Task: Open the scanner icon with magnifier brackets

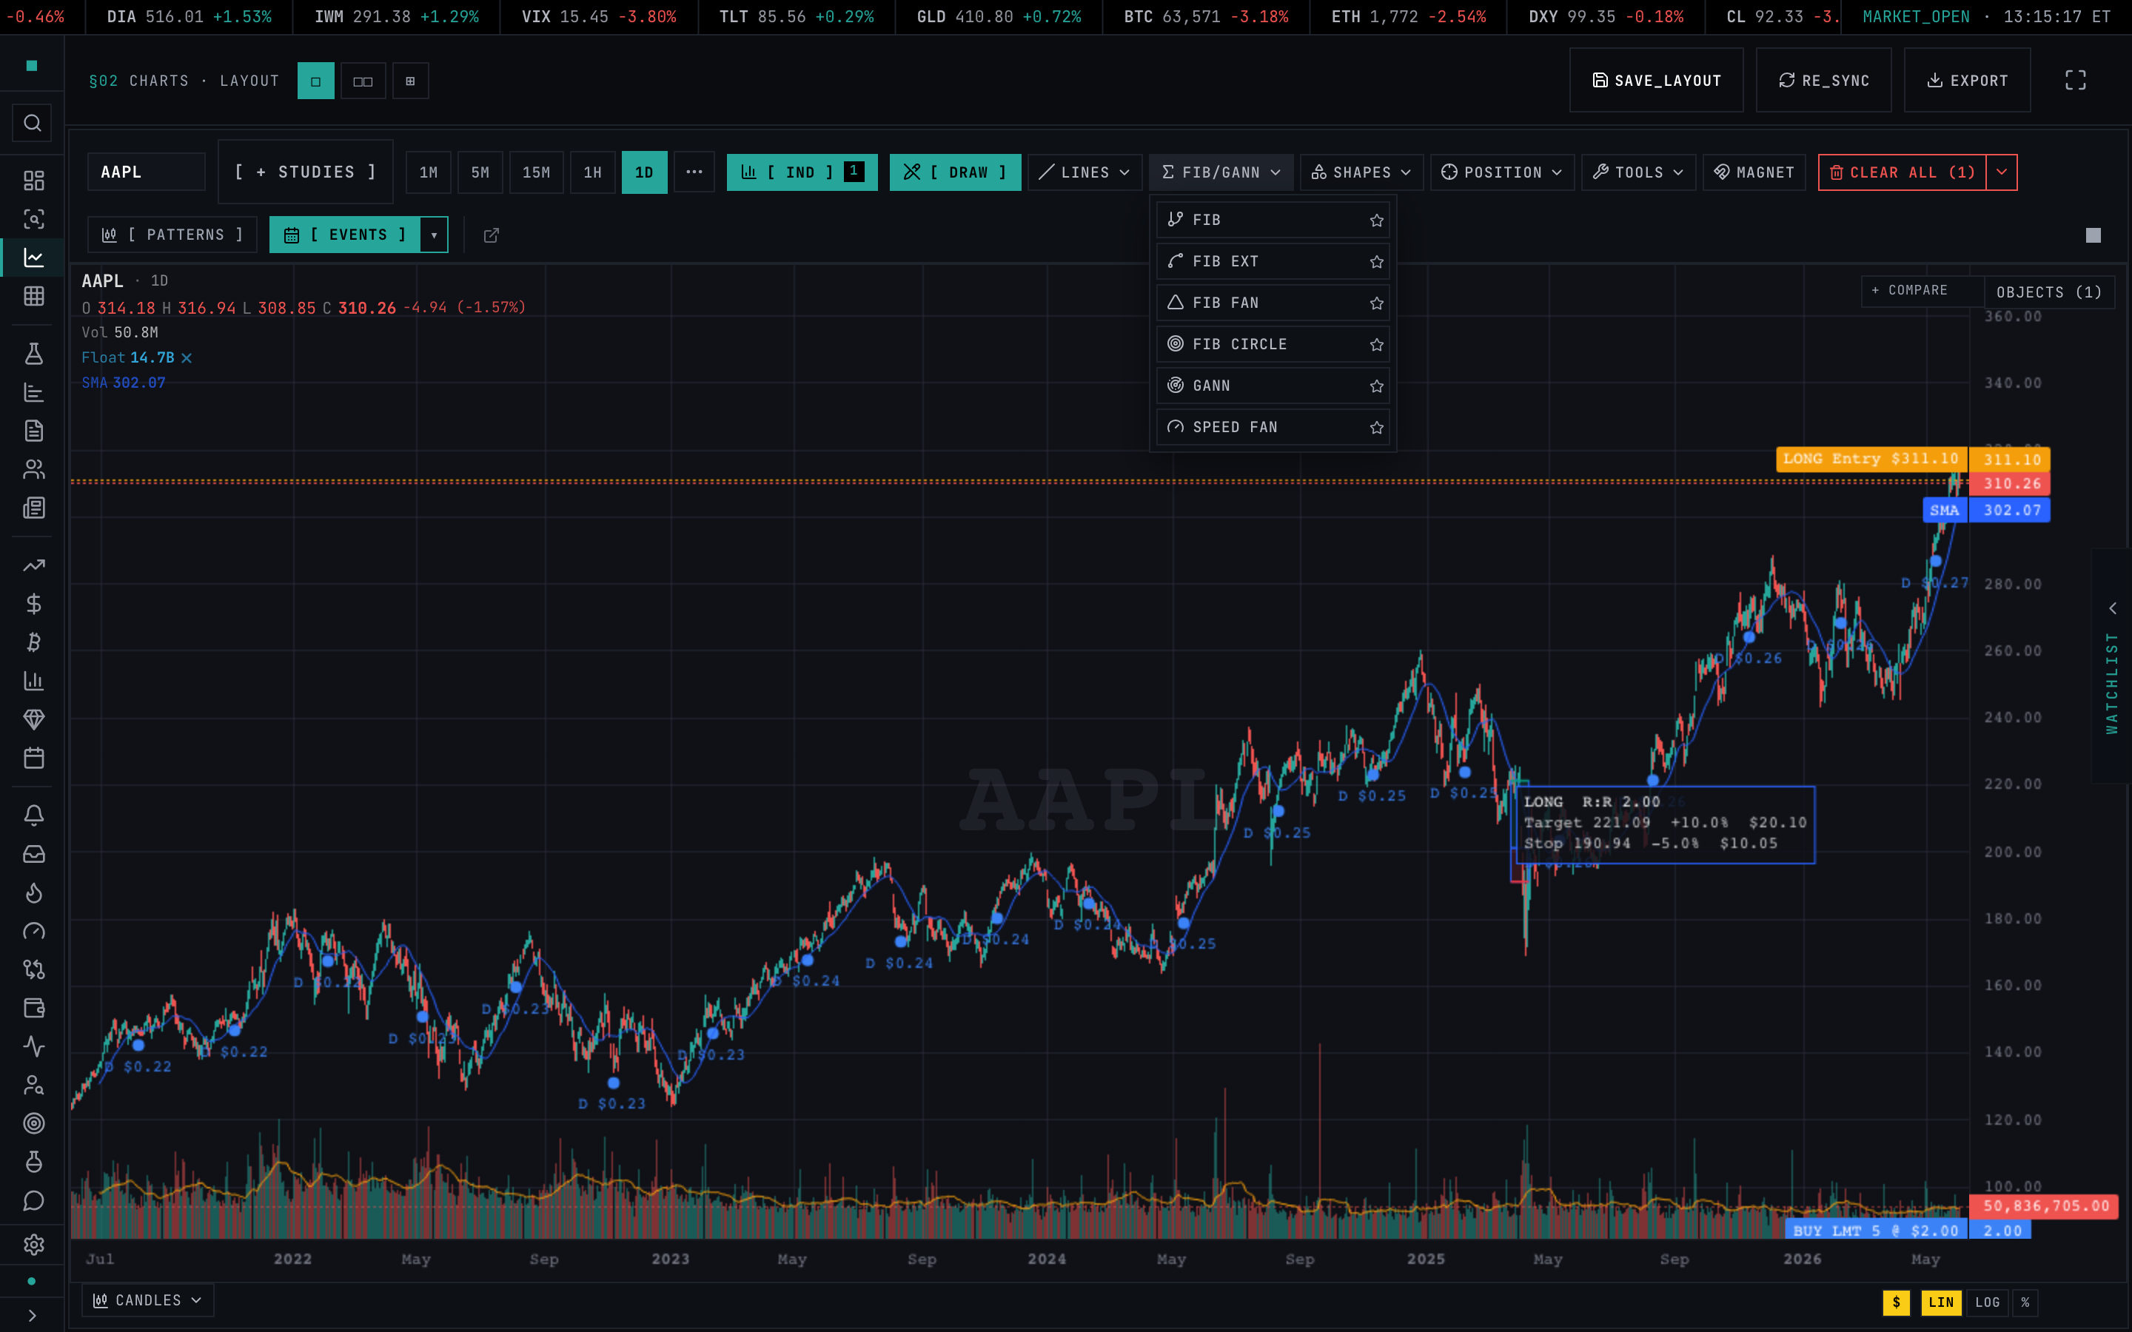Action: (33, 219)
